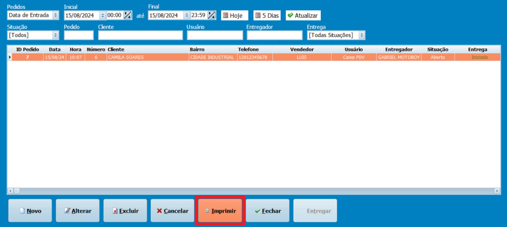507x227 pixels.
Task: Click the horizontal scrollbar left arrow
Action: (x=10, y=191)
